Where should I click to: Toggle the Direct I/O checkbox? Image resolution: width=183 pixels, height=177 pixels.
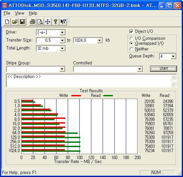tap(131, 32)
